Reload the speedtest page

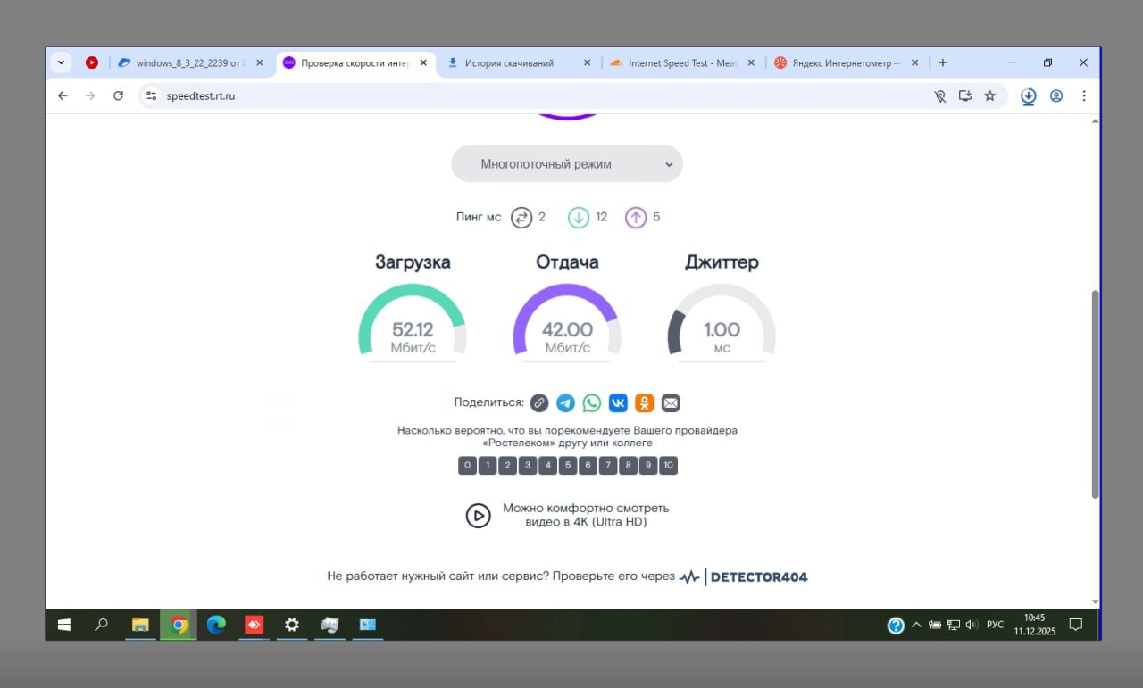coord(118,96)
